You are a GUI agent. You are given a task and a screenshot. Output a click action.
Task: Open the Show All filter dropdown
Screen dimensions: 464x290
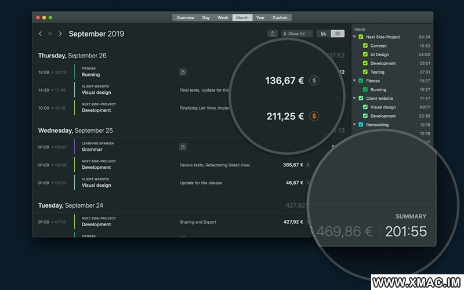(x=297, y=34)
